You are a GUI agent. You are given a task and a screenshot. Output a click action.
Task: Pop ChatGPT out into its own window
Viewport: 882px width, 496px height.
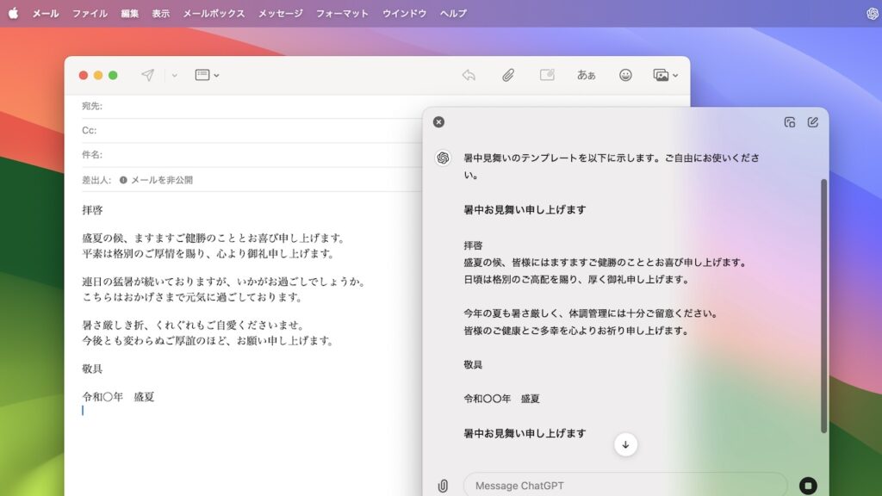(x=789, y=122)
